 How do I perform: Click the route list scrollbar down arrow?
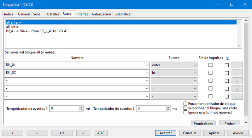pos(239,46)
